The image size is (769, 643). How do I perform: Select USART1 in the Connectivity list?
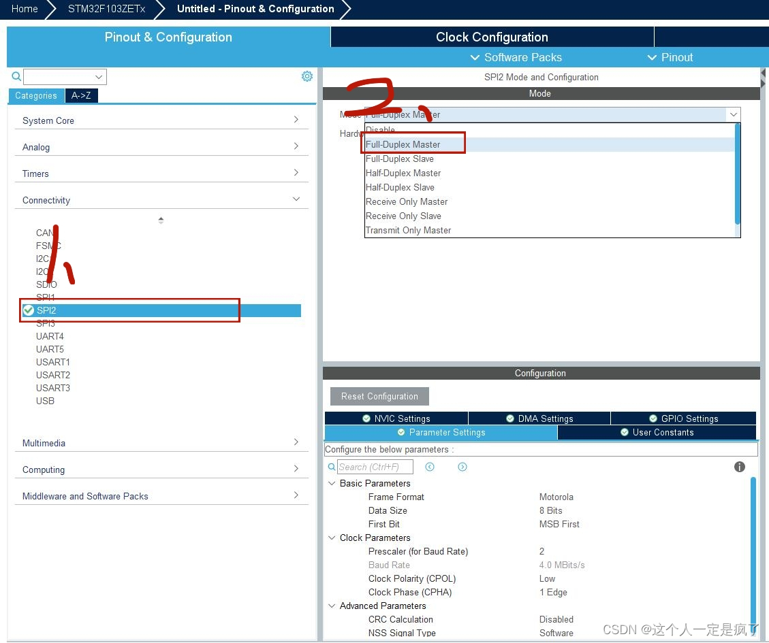point(53,362)
